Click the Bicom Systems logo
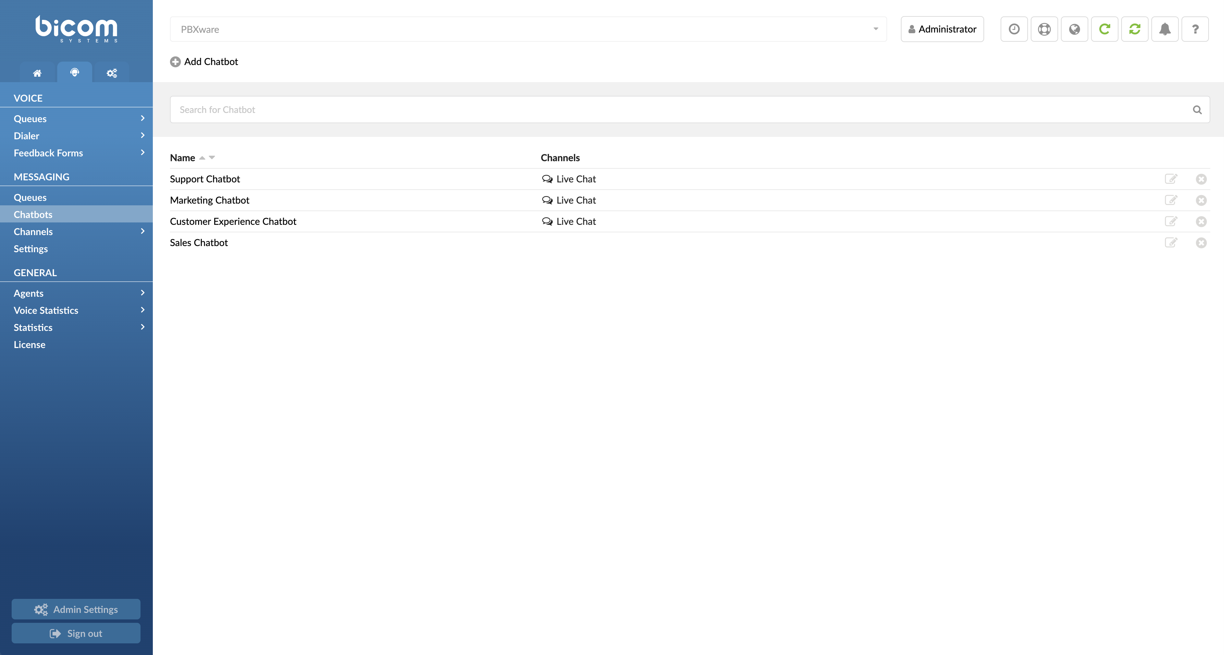Screen dimensions: 1224x655 [x=76, y=29]
